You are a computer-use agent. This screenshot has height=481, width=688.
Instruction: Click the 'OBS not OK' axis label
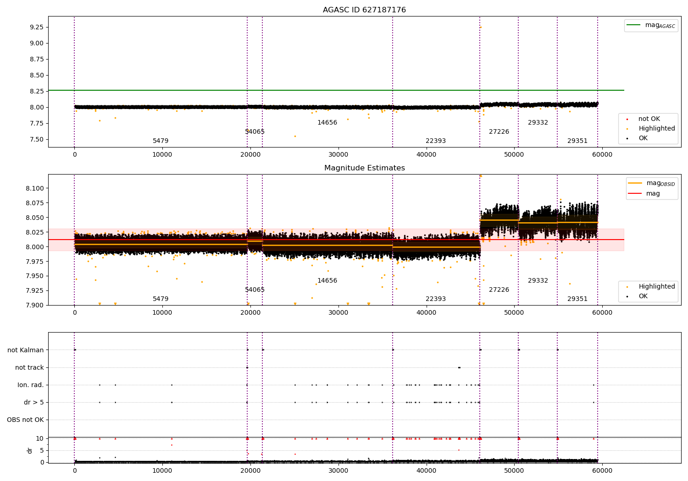(x=26, y=420)
